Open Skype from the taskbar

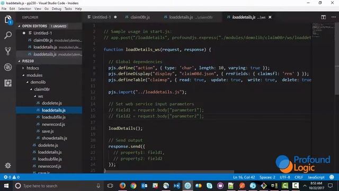[x=209, y=186]
